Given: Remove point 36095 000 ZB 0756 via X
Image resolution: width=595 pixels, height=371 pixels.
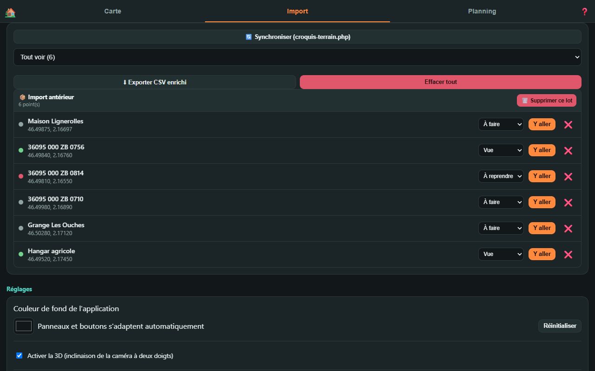Looking at the screenshot, I should [568, 150].
